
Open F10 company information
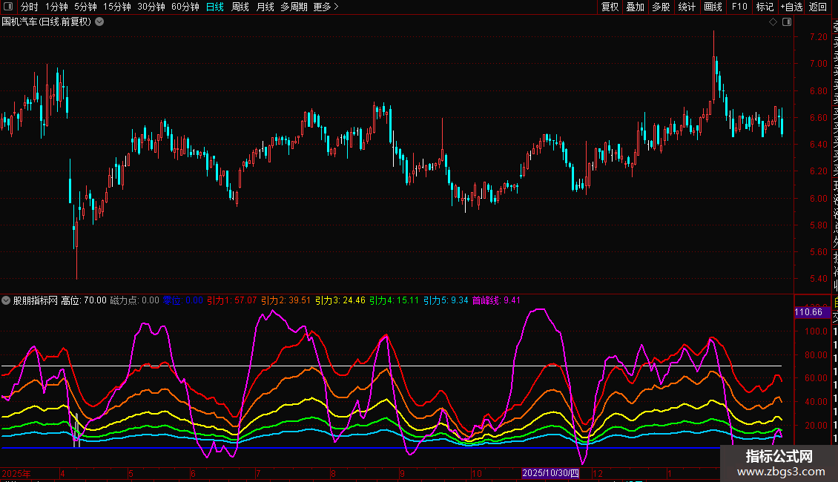[x=739, y=7]
